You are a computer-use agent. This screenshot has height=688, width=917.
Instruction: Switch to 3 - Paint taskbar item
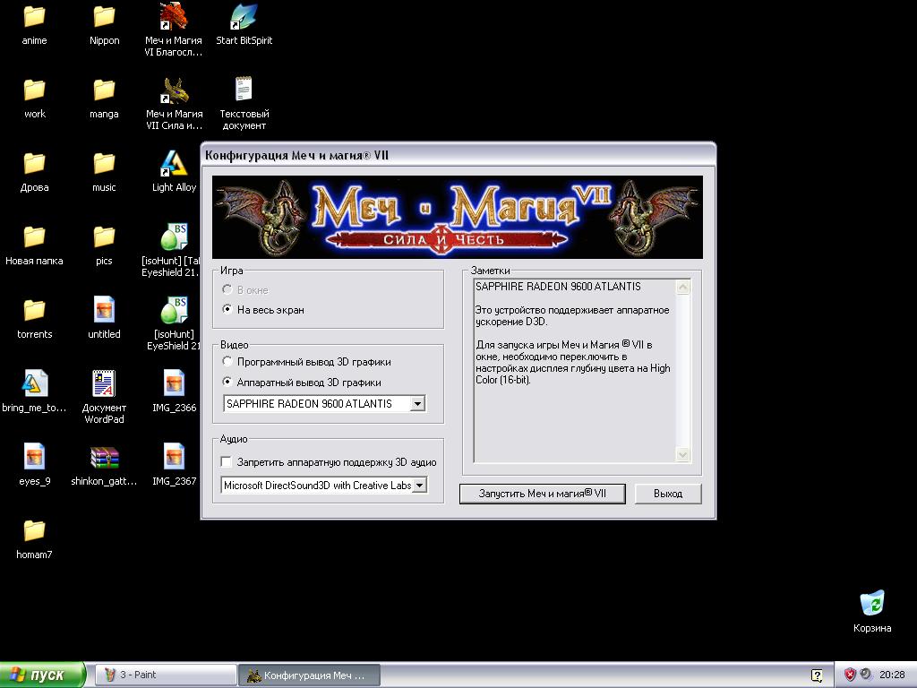pyautogui.click(x=165, y=675)
